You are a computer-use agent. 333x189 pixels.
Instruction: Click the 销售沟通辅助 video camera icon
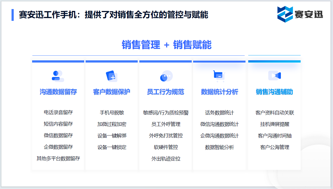(x=275, y=75)
